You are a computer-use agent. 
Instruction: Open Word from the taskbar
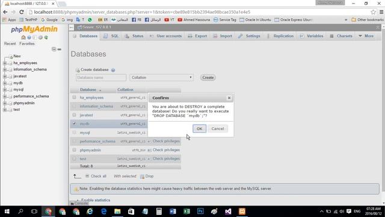pos(173,212)
